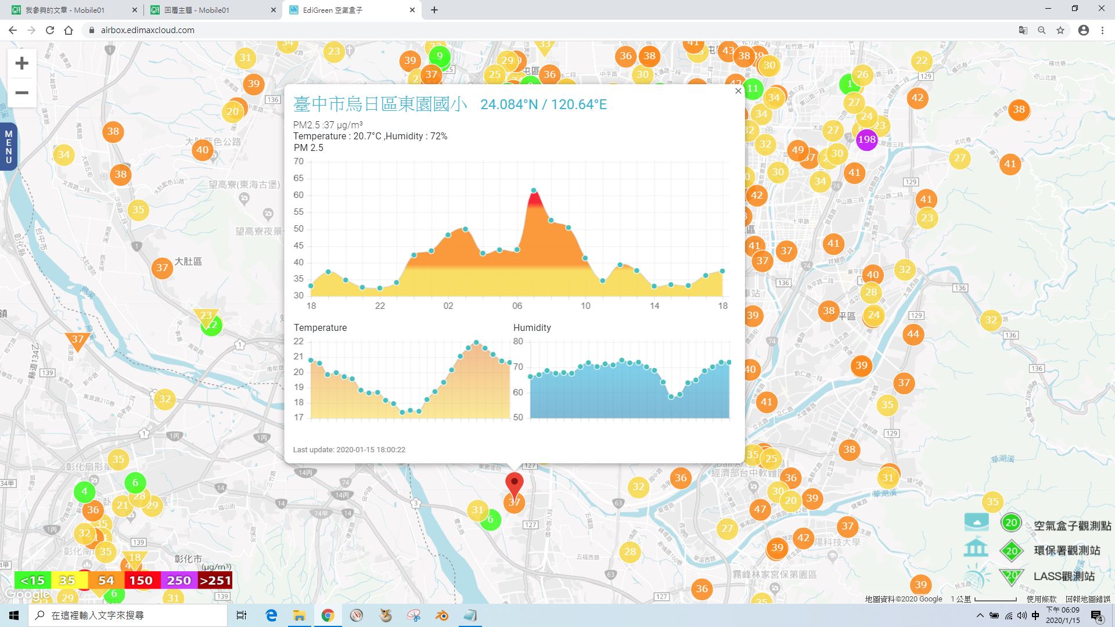Select the red location pin marker
This screenshot has height=627, width=1115.
(514, 485)
